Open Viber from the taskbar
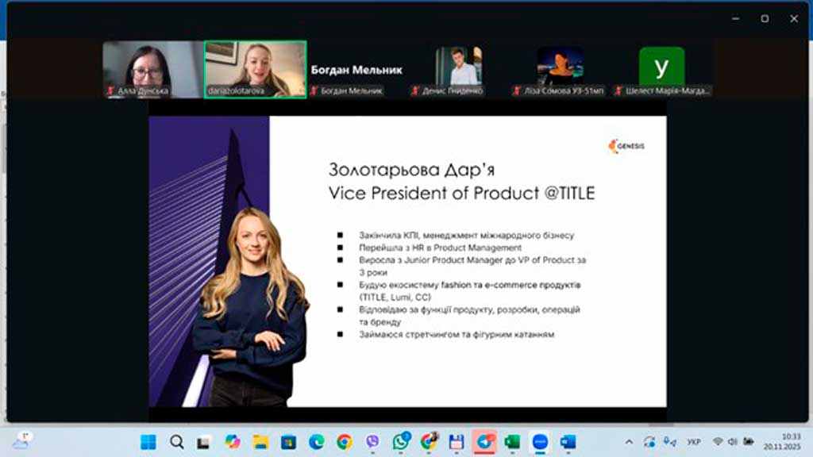 coord(372,442)
